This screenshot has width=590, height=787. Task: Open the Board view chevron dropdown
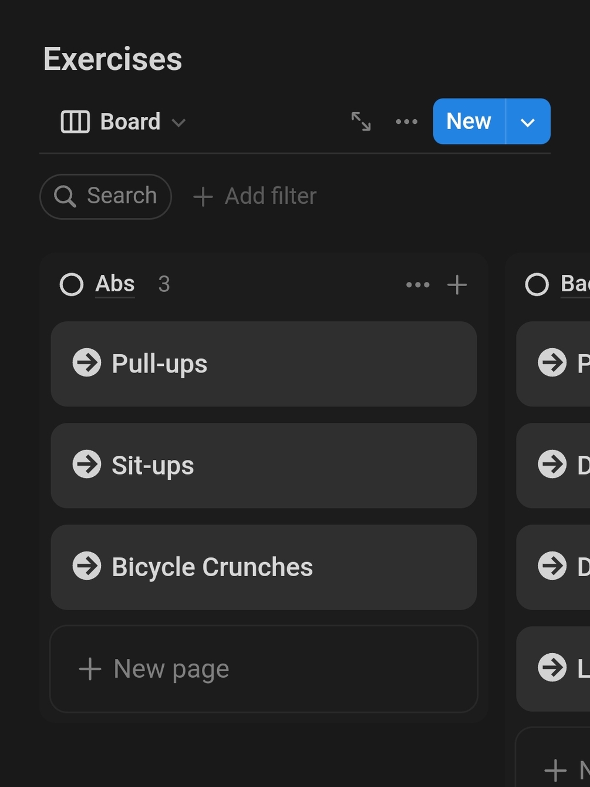(x=178, y=123)
